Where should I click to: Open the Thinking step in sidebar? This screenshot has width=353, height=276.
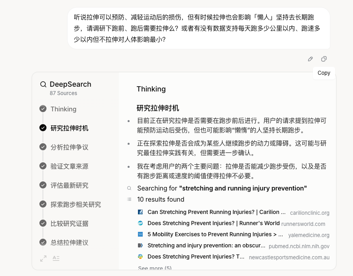coord(63,109)
